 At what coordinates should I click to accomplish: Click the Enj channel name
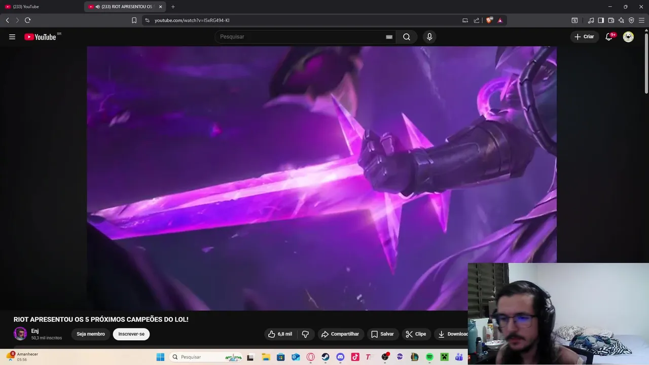coord(35,331)
